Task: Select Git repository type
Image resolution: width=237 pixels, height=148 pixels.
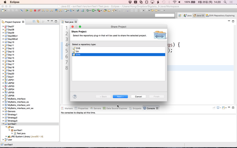Action: 118,51
